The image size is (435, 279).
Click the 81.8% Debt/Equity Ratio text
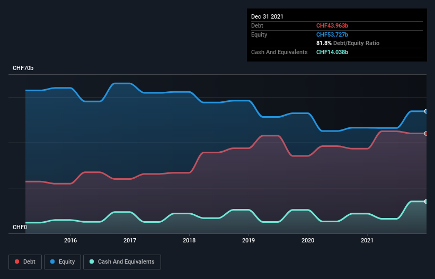(x=348, y=43)
